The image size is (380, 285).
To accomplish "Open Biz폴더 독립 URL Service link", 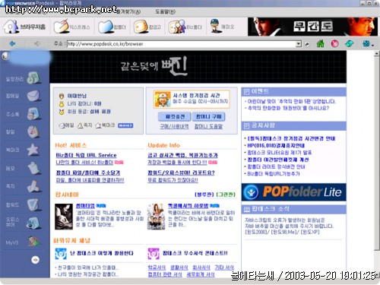I will click(86, 155).
